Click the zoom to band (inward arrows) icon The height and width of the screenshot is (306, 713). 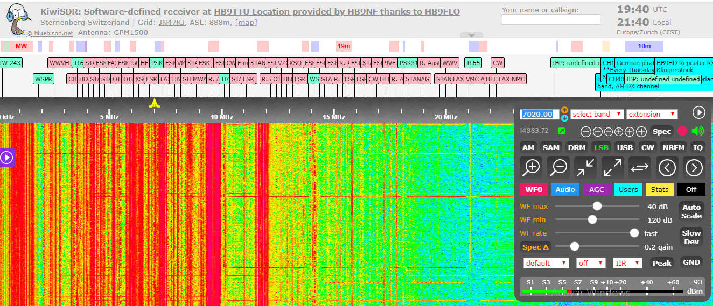[x=585, y=168]
